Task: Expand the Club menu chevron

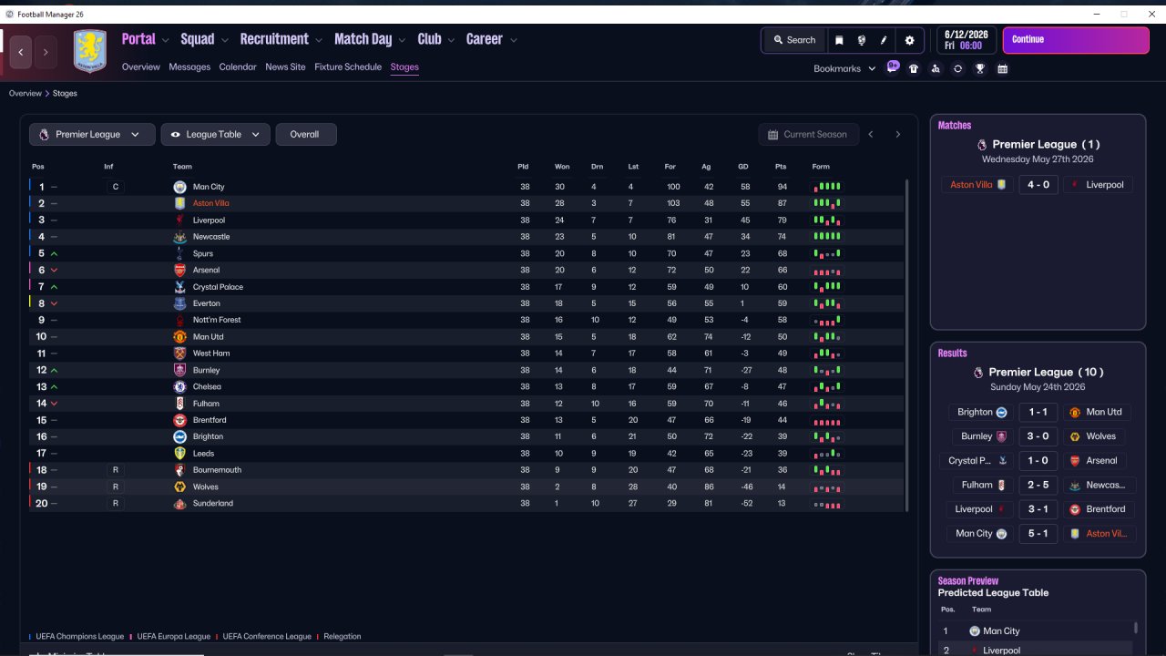Action: click(x=450, y=40)
